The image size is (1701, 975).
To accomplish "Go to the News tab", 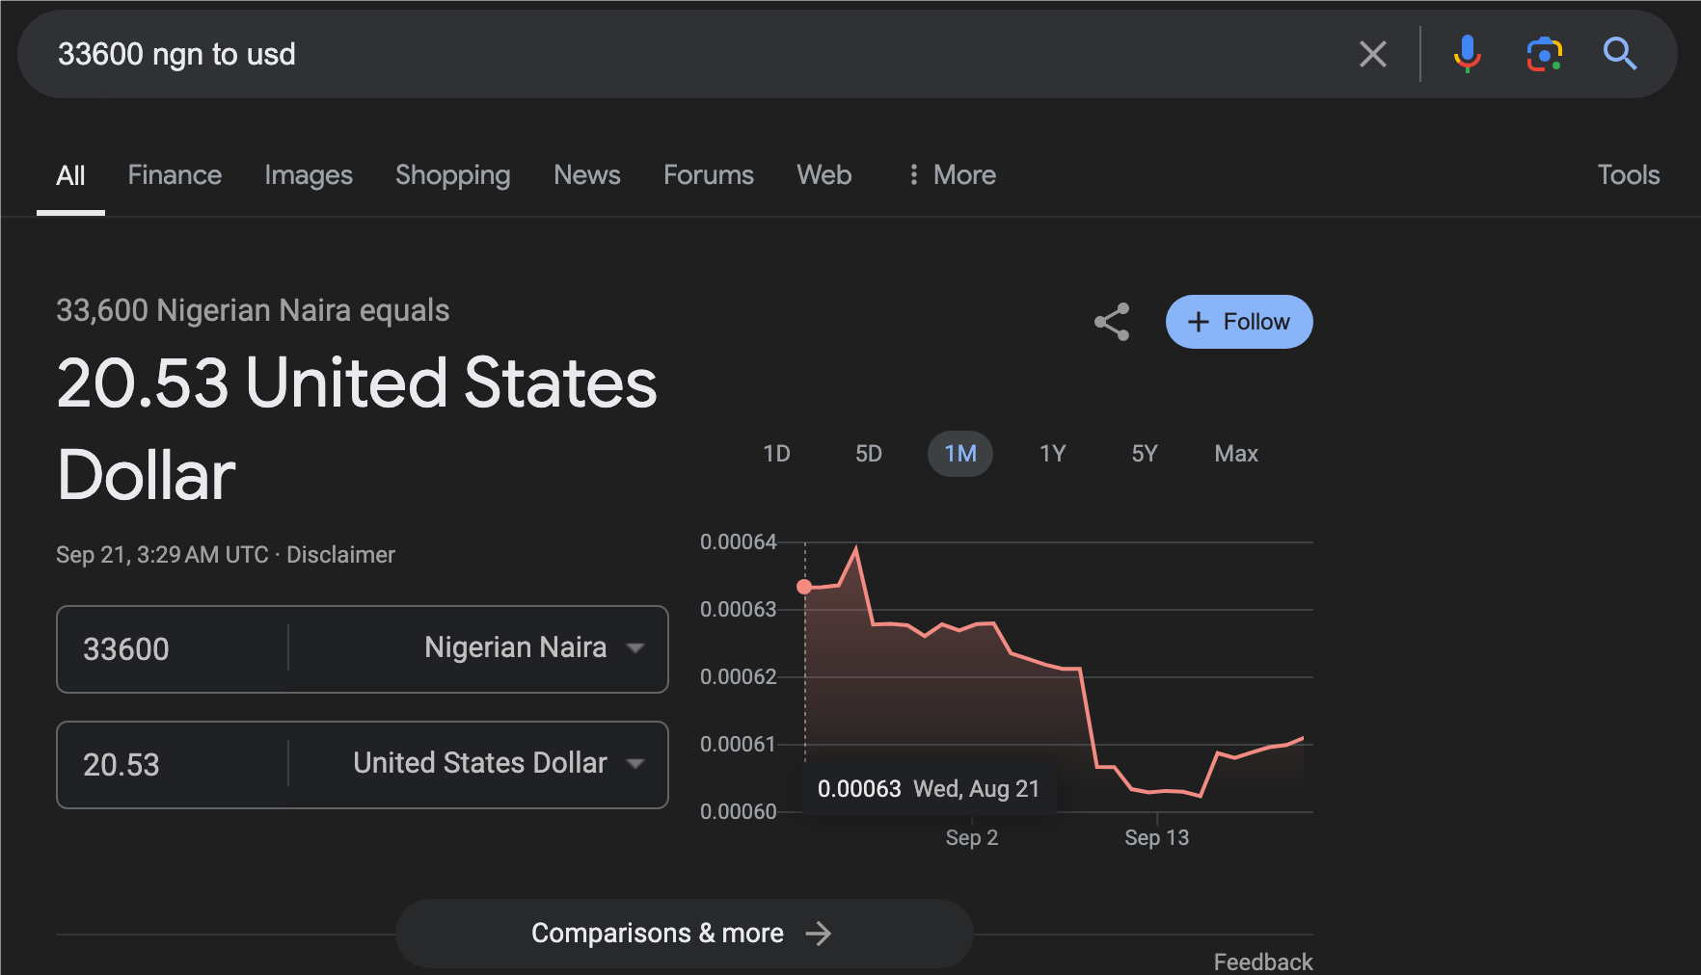I will click(x=587, y=174).
